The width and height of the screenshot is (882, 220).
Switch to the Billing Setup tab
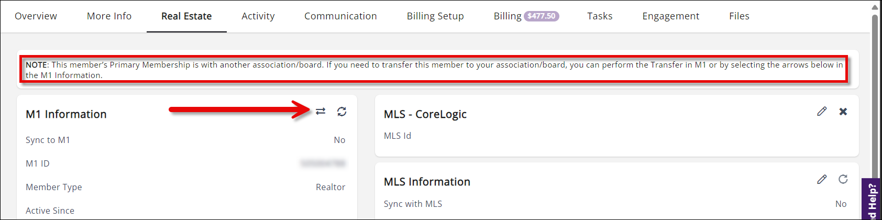(435, 16)
